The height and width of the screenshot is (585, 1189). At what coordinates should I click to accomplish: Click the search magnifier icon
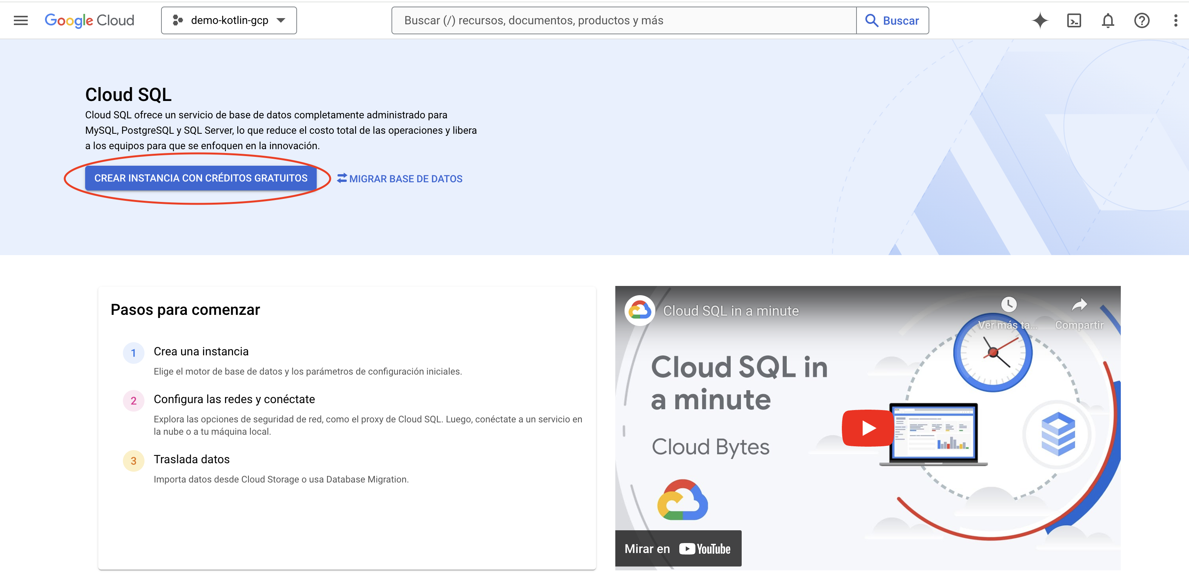pos(872,20)
